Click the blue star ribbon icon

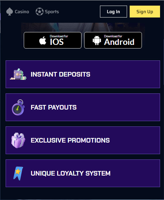[x=18, y=174]
